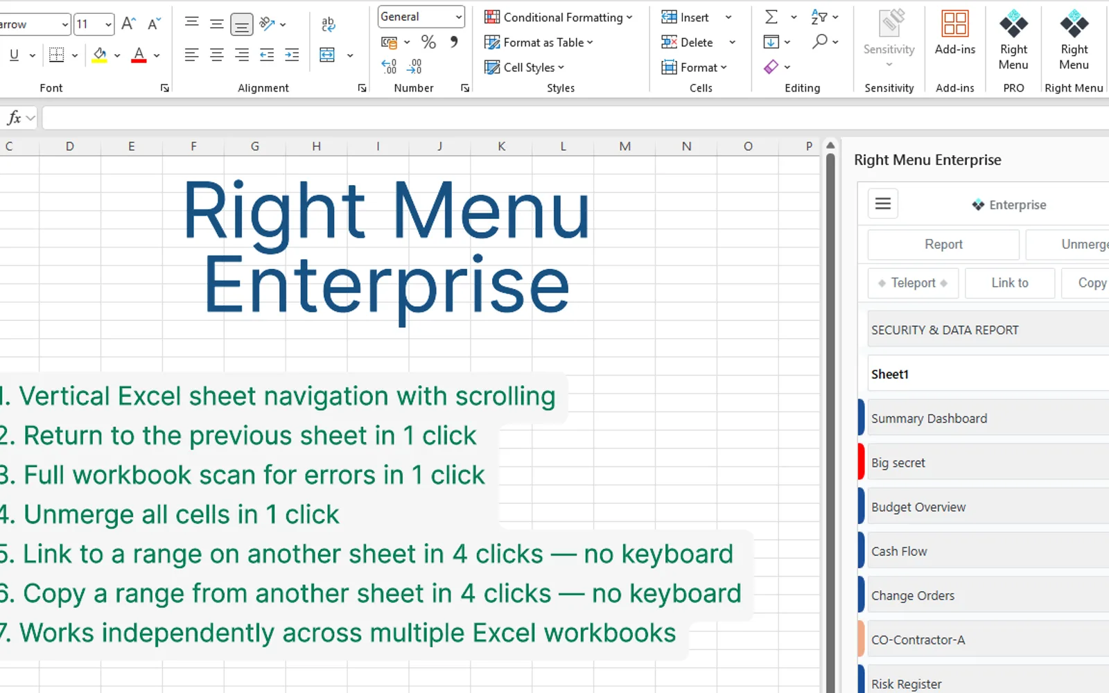
Task: Align text left
Action: coord(192,55)
